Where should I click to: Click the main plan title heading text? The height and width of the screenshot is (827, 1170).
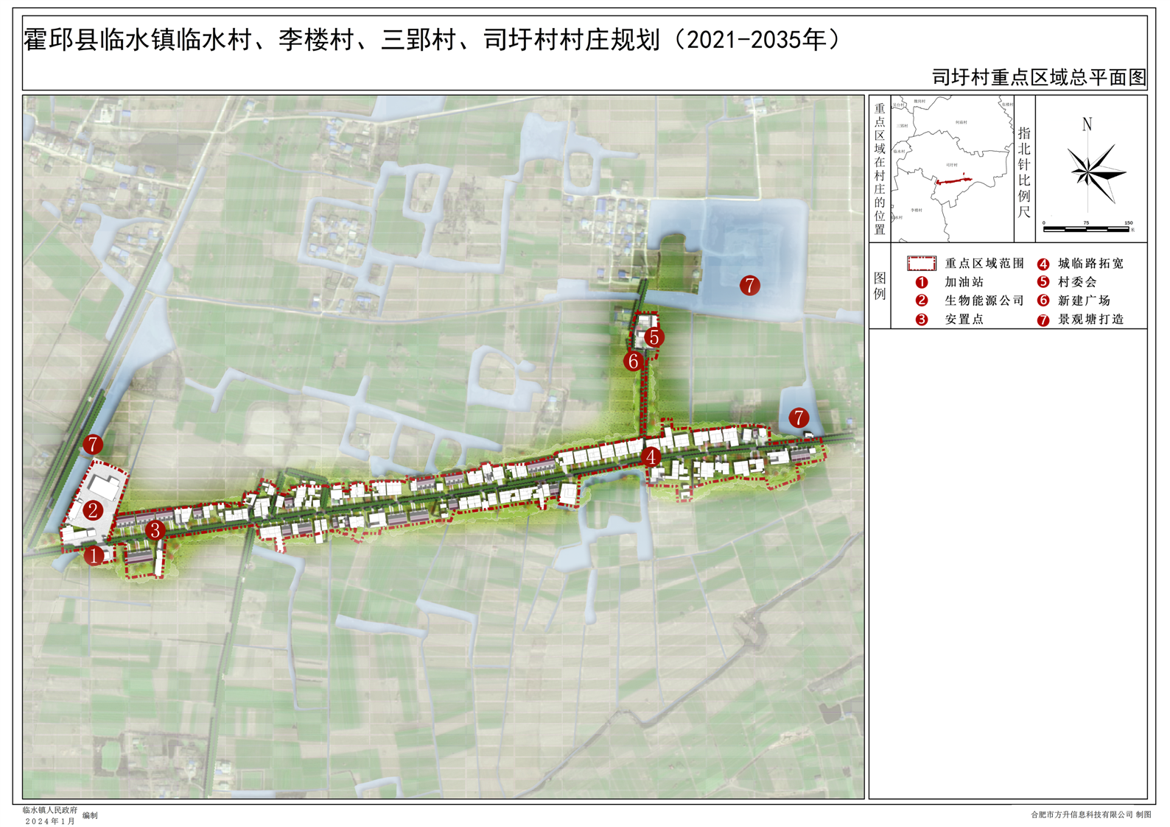tap(432, 40)
